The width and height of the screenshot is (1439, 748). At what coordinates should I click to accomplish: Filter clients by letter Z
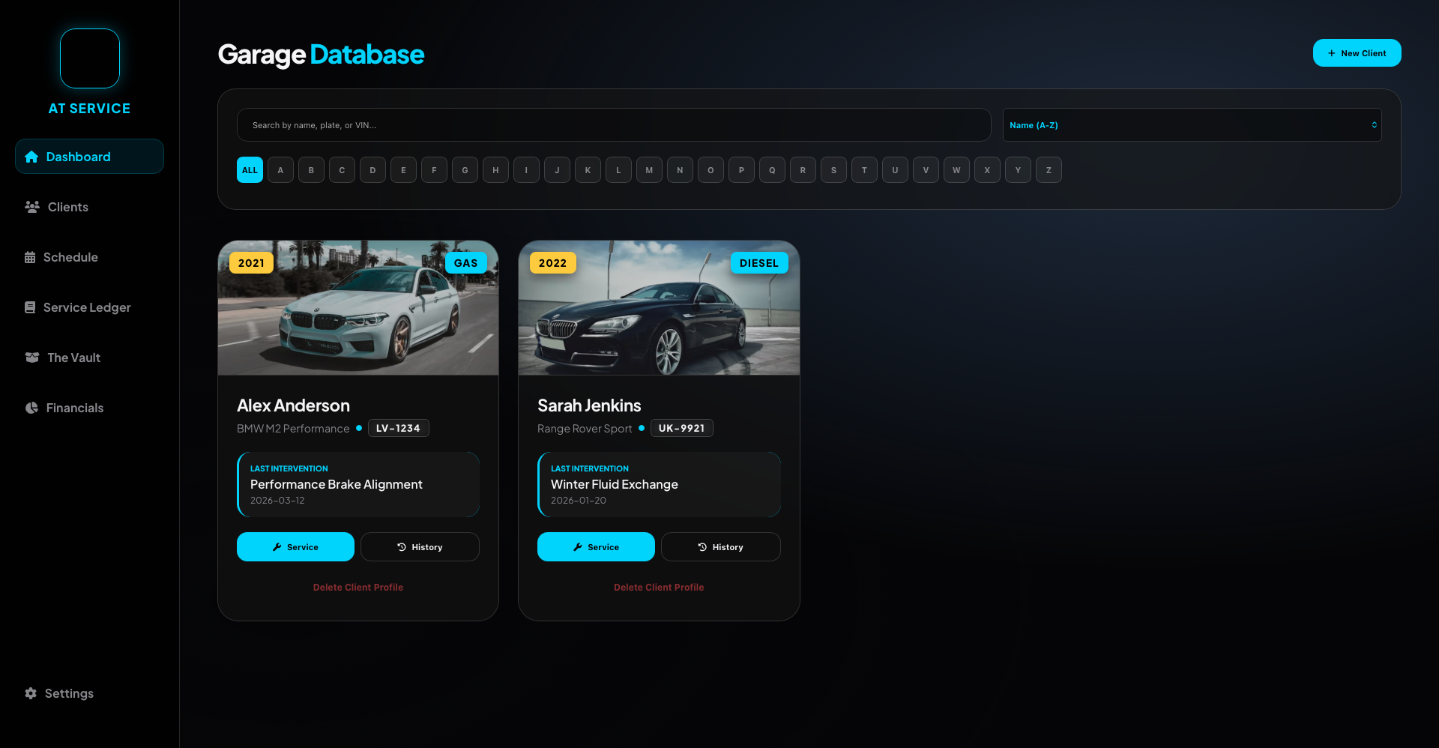point(1049,170)
